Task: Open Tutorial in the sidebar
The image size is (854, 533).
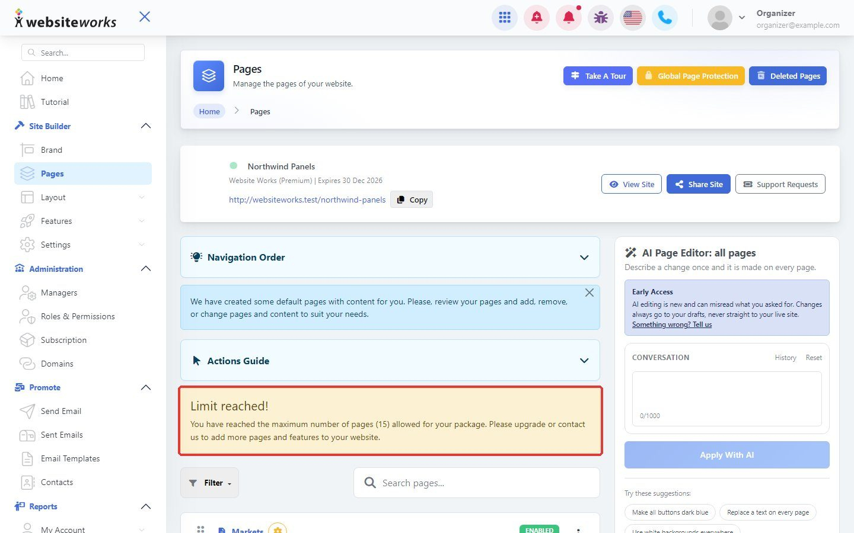Action: pyautogui.click(x=83, y=102)
